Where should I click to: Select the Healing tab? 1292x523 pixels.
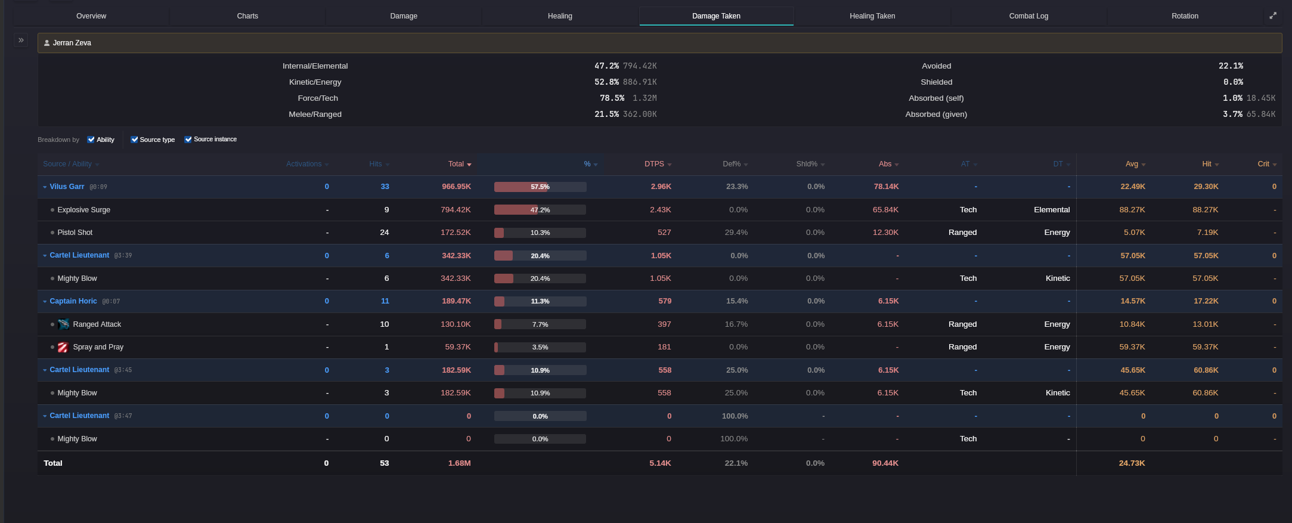click(x=560, y=16)
